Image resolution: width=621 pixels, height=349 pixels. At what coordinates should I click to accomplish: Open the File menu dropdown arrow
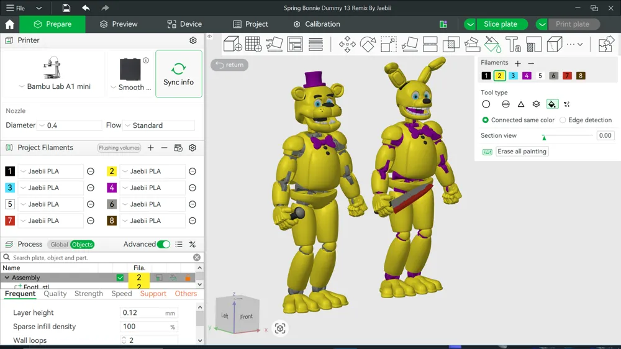tap(39, 8)
